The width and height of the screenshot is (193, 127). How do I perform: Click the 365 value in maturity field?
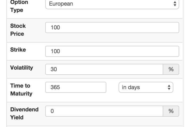(55, 87)
